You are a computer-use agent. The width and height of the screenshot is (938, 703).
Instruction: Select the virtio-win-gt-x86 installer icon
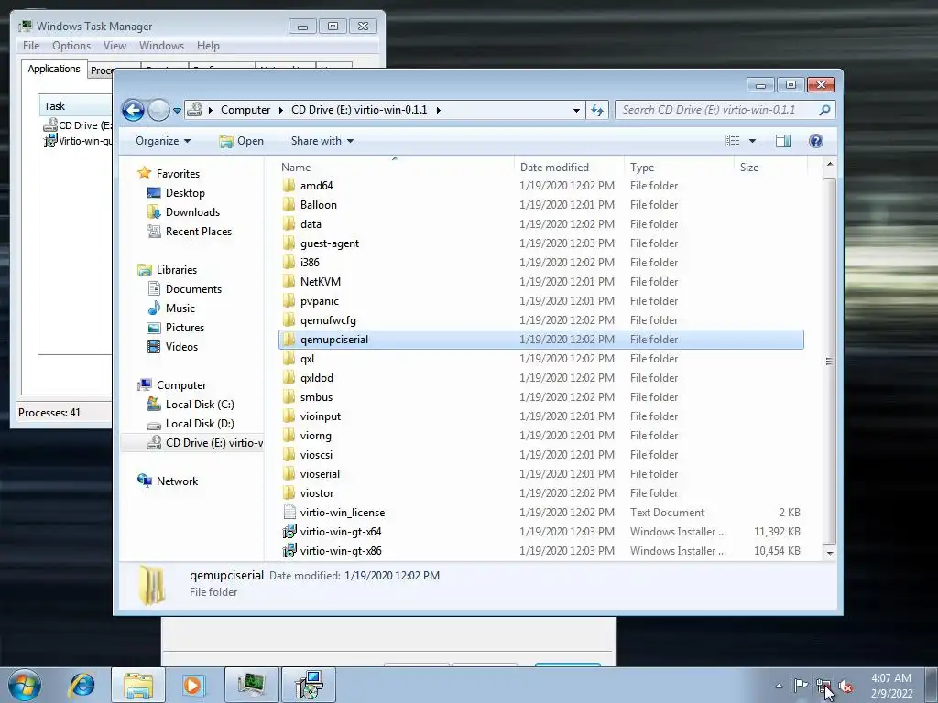pyautogui.click(x=289, y=550)
